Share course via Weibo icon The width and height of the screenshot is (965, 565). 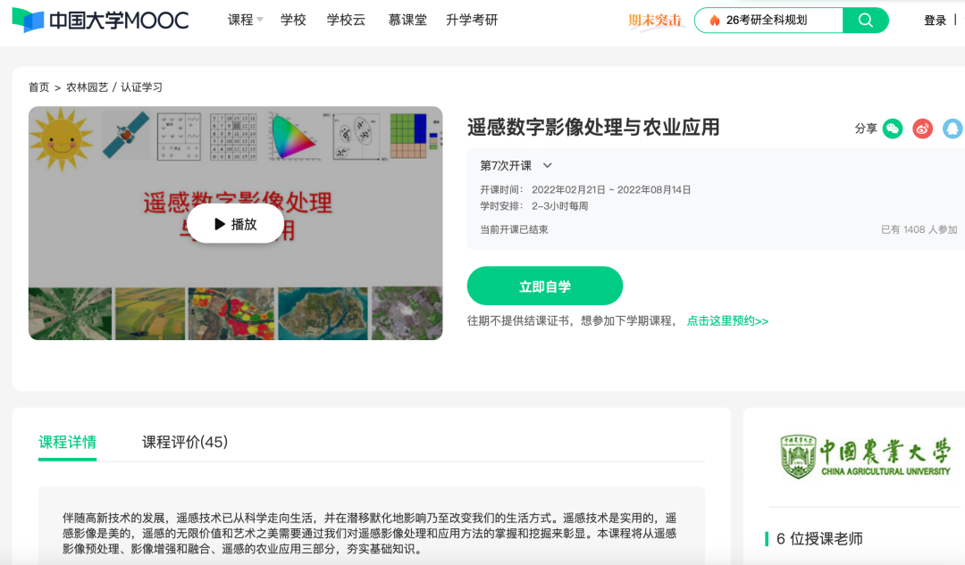coord(922,129)
